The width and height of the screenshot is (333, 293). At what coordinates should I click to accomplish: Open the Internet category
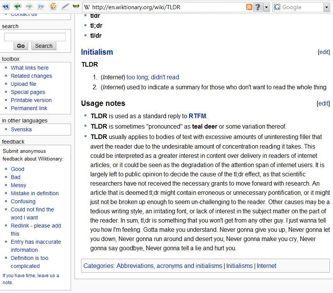[267, 266]
